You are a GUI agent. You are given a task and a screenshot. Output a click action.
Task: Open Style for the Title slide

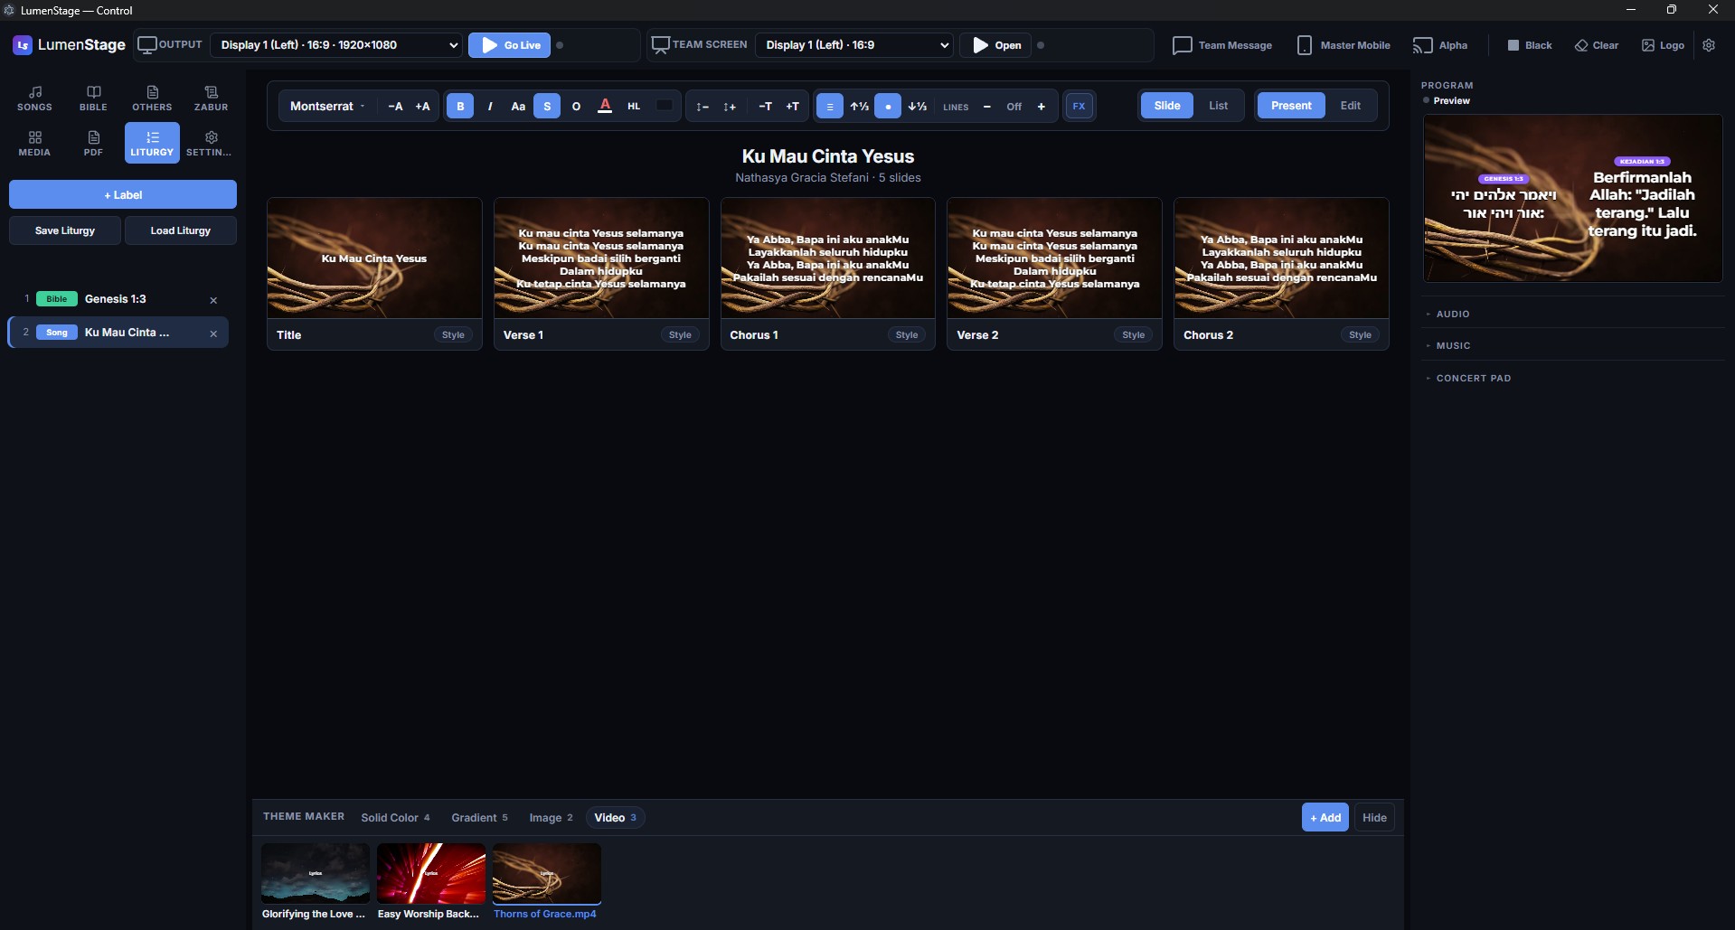coord(453,334)
